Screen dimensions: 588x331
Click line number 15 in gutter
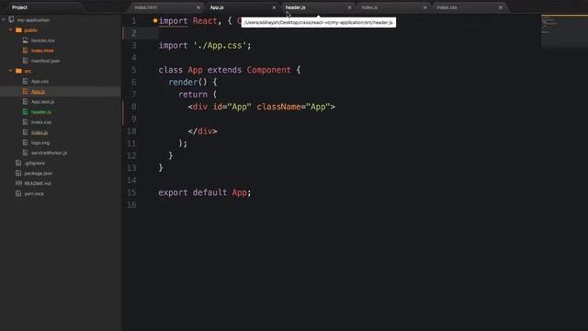pyautogui.click(x=131, y=192)
